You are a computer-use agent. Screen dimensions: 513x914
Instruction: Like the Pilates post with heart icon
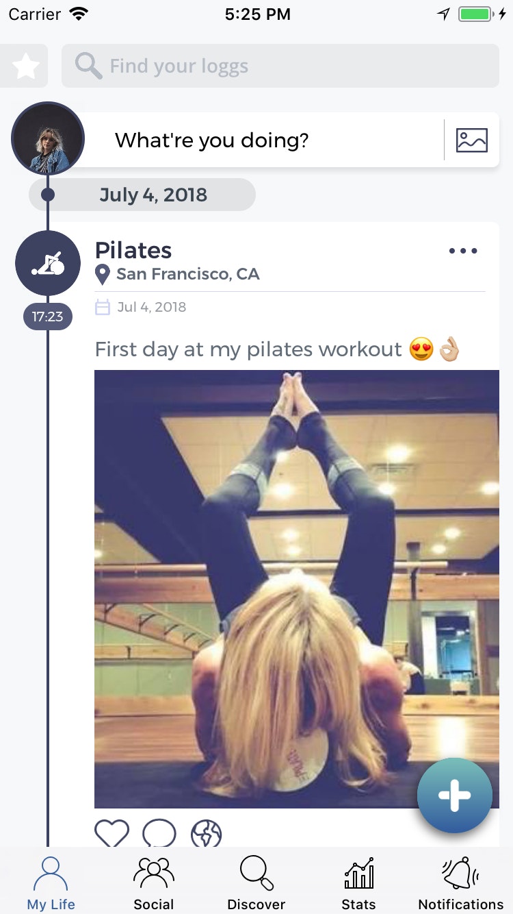coord(111,833)
